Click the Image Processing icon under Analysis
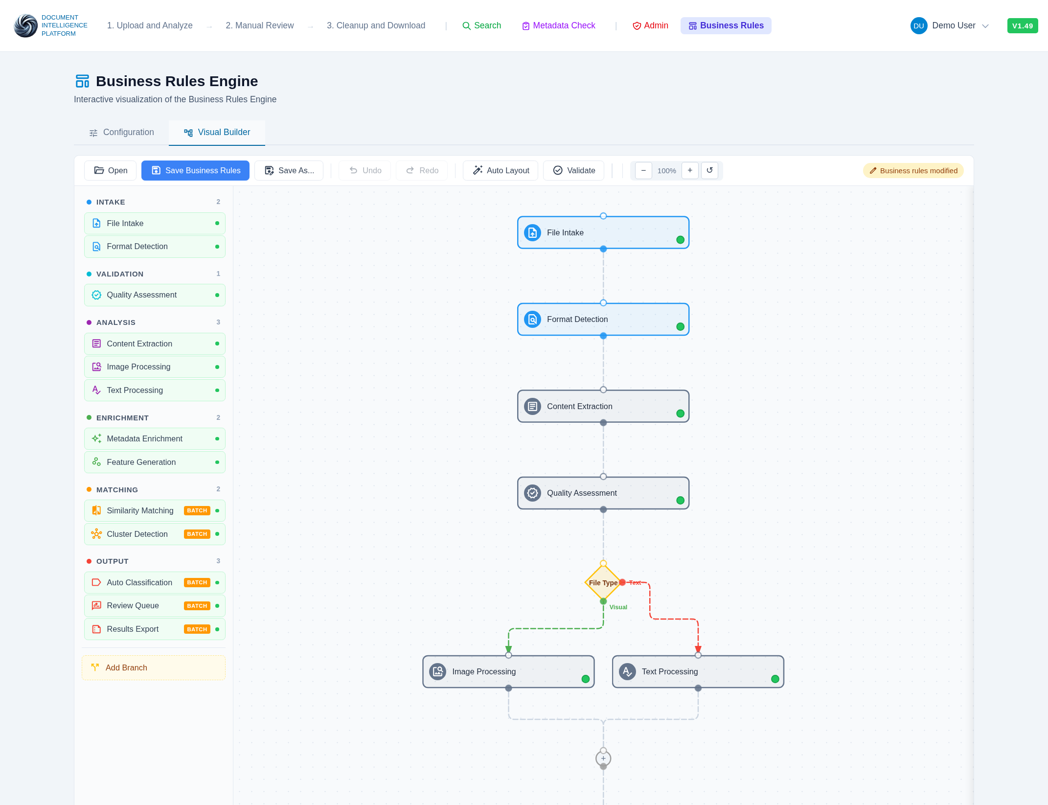This screenshot has height=805, width=1048. tap(96, 367)
